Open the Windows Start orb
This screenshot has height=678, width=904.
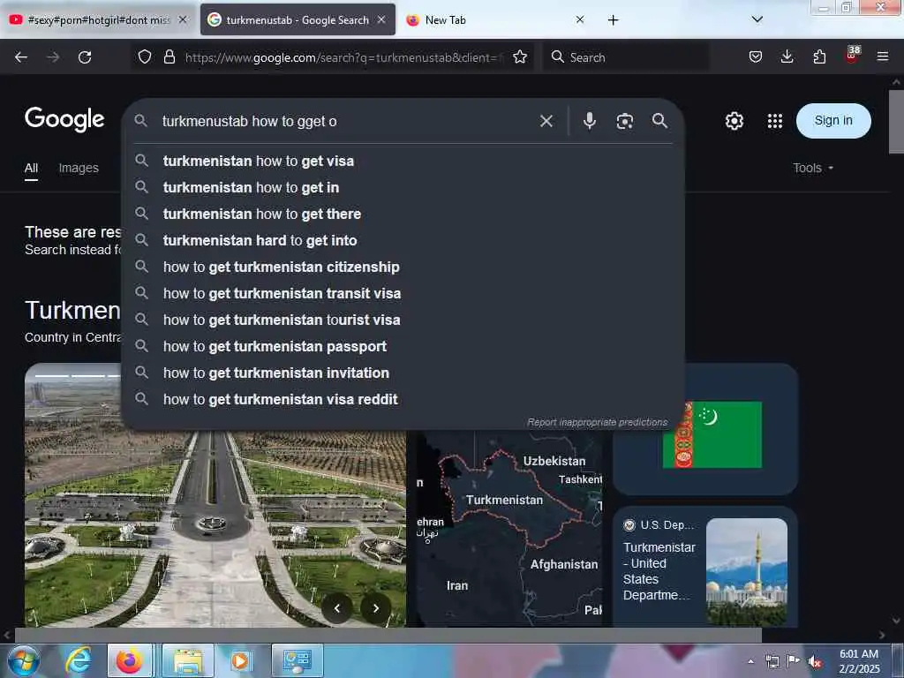pyautogui.click(x=24, y=660)
